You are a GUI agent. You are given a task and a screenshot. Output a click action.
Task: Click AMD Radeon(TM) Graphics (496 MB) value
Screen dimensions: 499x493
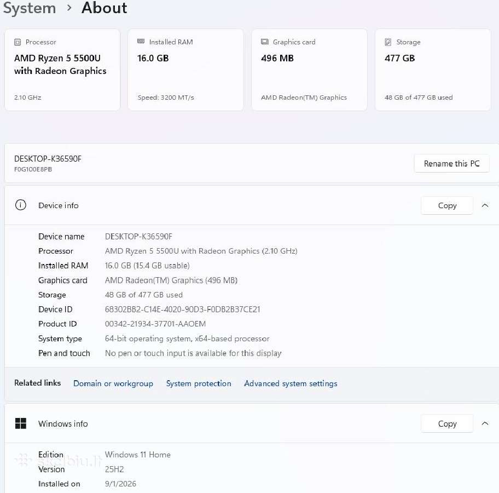[171, 280]
